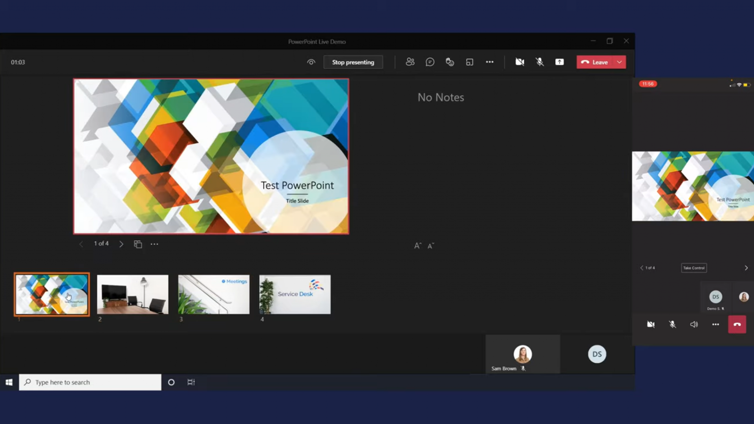Unmute the microphone

tap(539, 62)
